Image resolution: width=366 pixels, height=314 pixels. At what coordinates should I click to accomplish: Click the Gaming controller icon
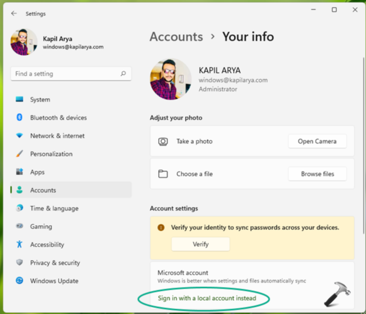coord(20,226)
